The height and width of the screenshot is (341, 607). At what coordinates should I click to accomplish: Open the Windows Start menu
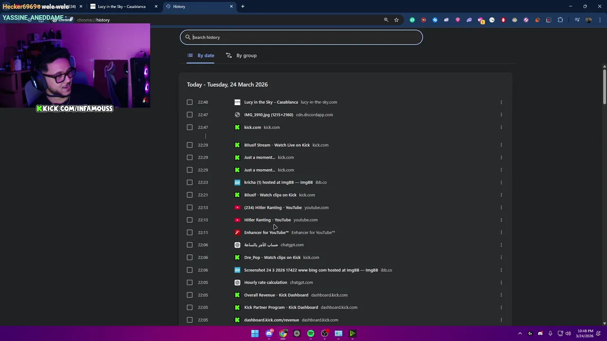click(255, 333)
